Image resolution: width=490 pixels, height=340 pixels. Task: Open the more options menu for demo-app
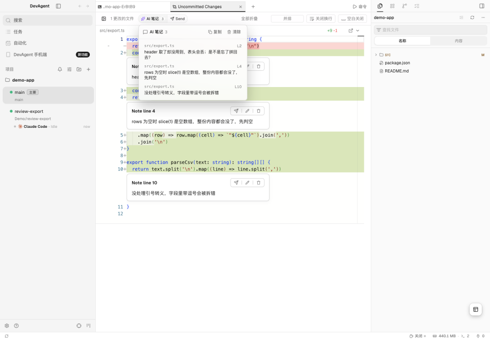tap(483, 18)
